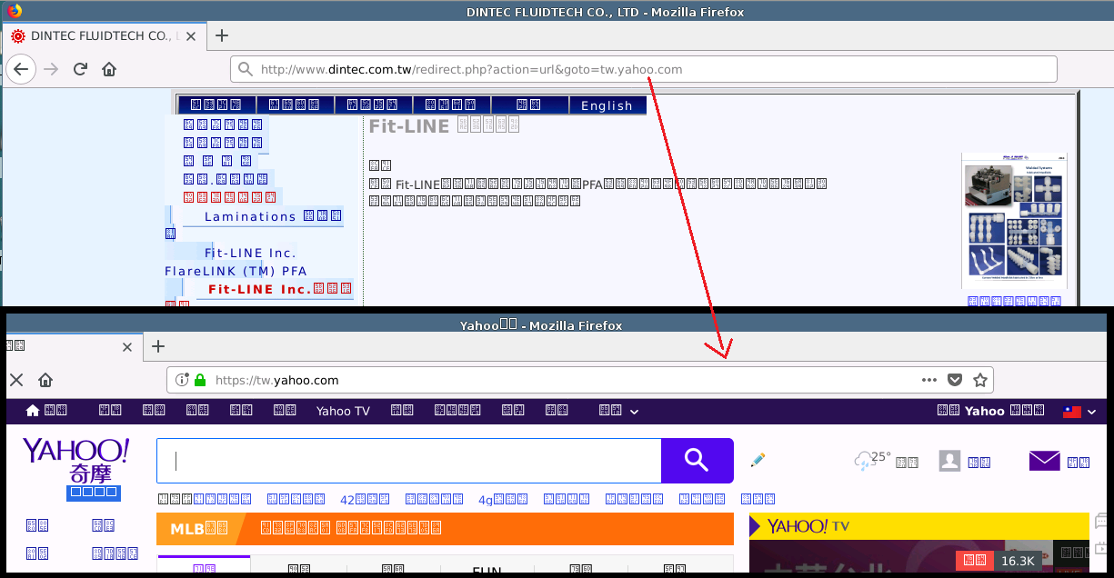1114x578 pixels.
Task: Click the user avatar sign-in icon
Action: click(x=949, y=461)
